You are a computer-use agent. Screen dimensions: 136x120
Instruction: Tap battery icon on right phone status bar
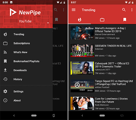click(132, 2)
